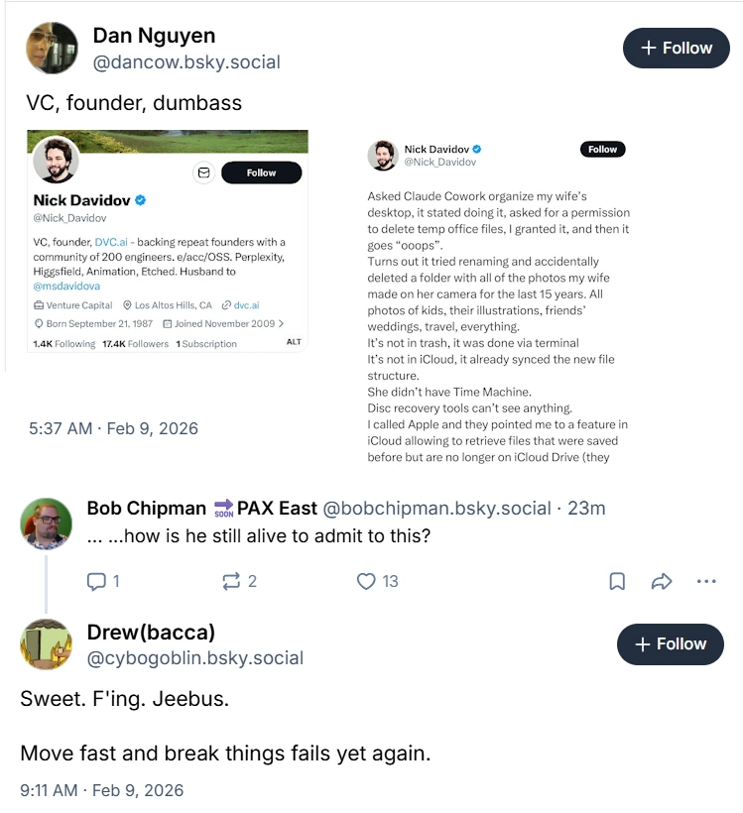Follow Nick Davidov in profile screenshot
The image size is (743, 813).
point(261,173)
